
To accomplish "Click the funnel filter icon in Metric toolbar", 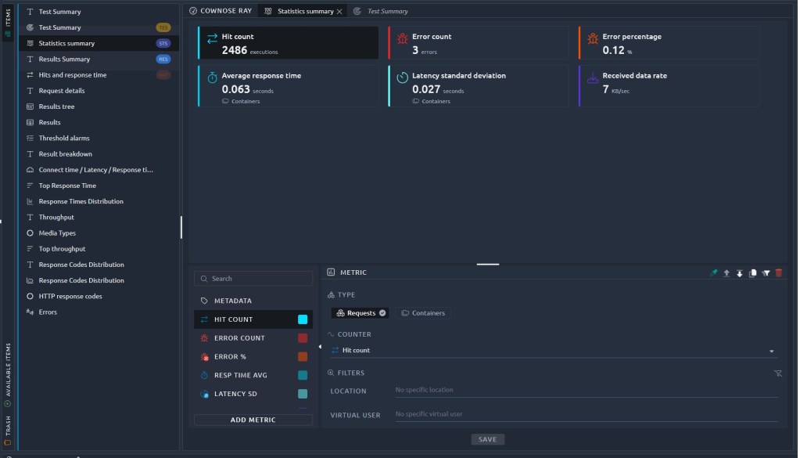I will coord(766,272).
